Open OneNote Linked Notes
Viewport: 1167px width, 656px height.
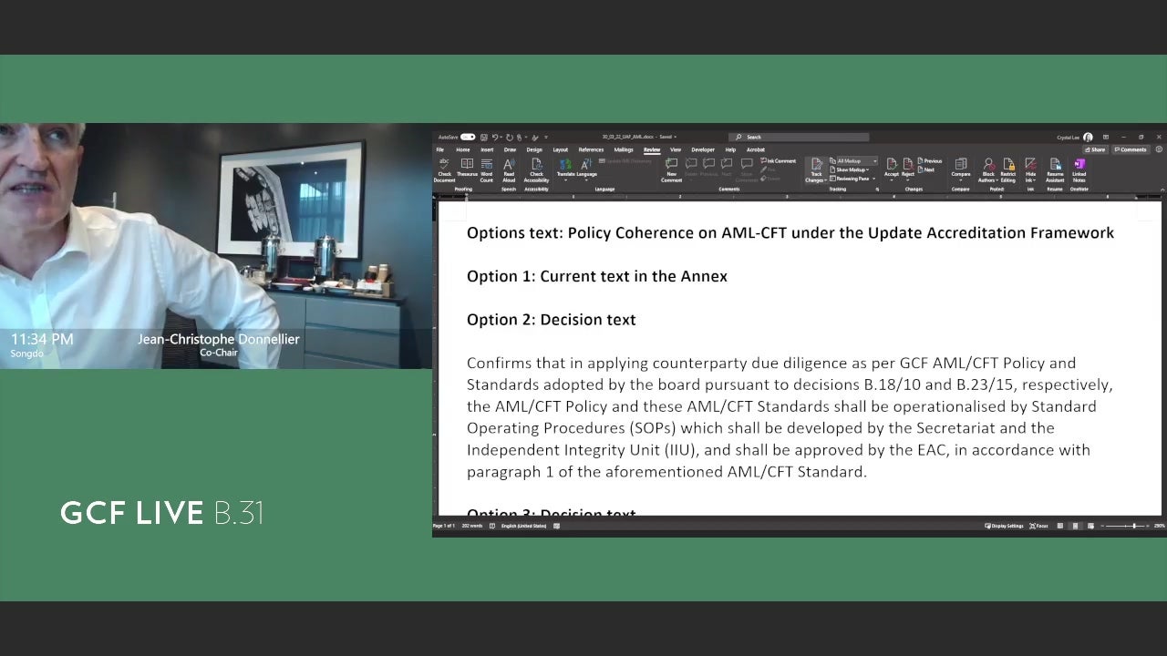(1079, 169)
